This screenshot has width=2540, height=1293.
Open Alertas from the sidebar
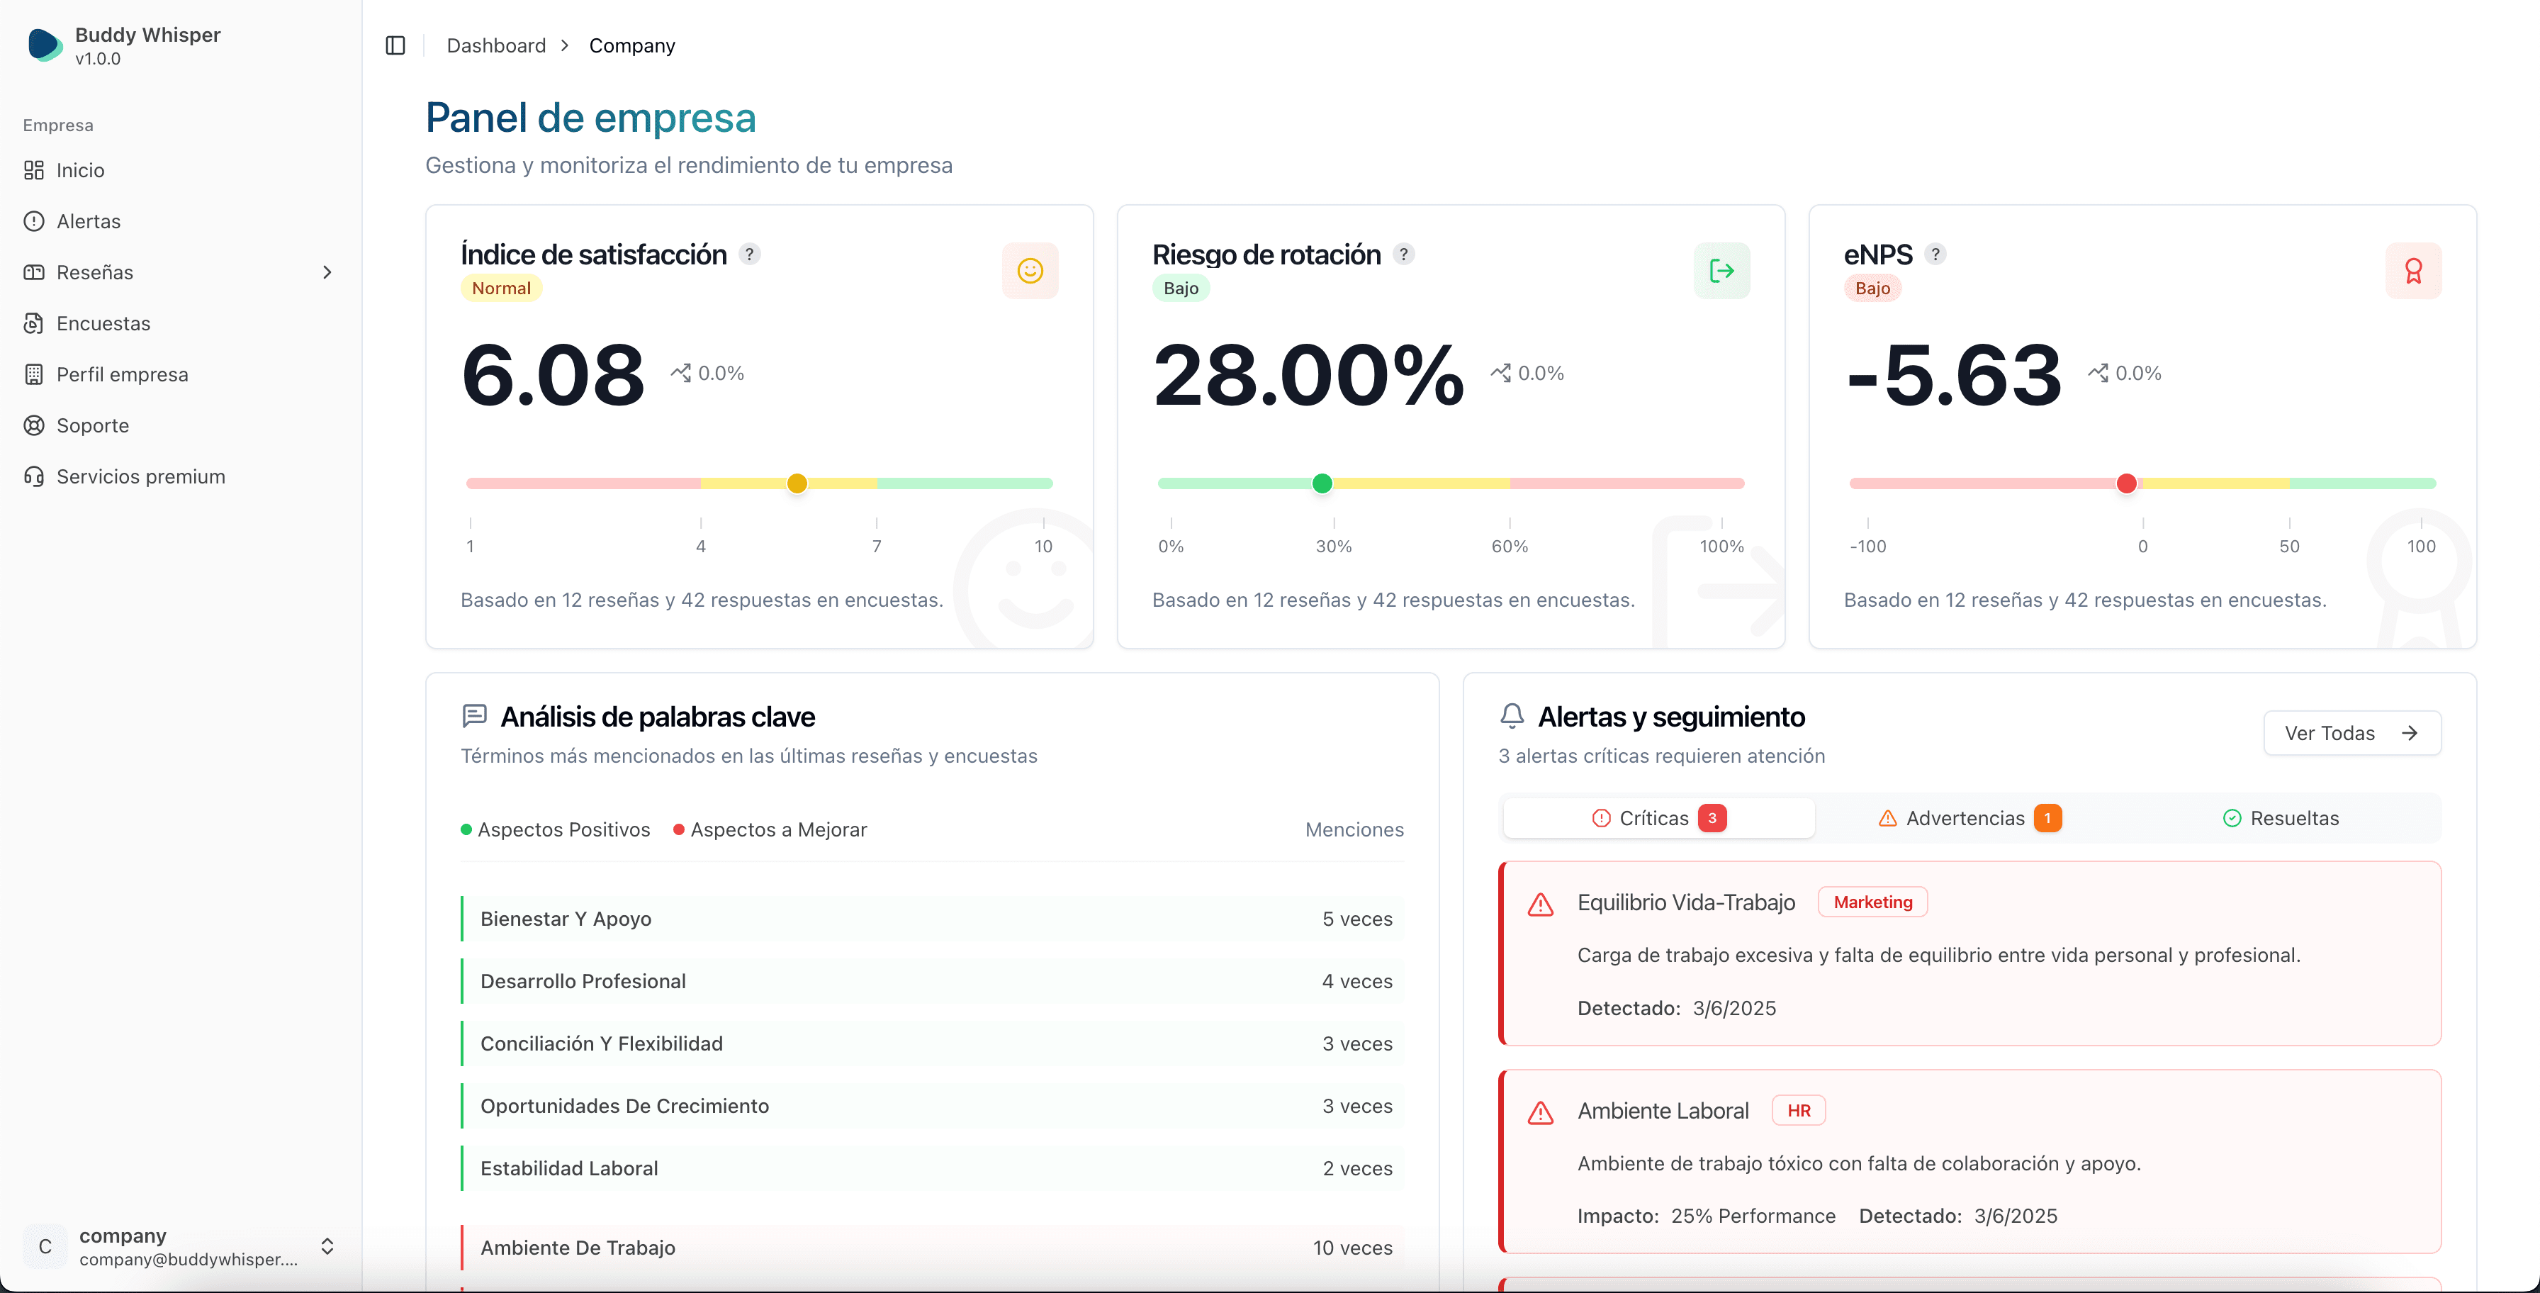[x=181, y=221]
